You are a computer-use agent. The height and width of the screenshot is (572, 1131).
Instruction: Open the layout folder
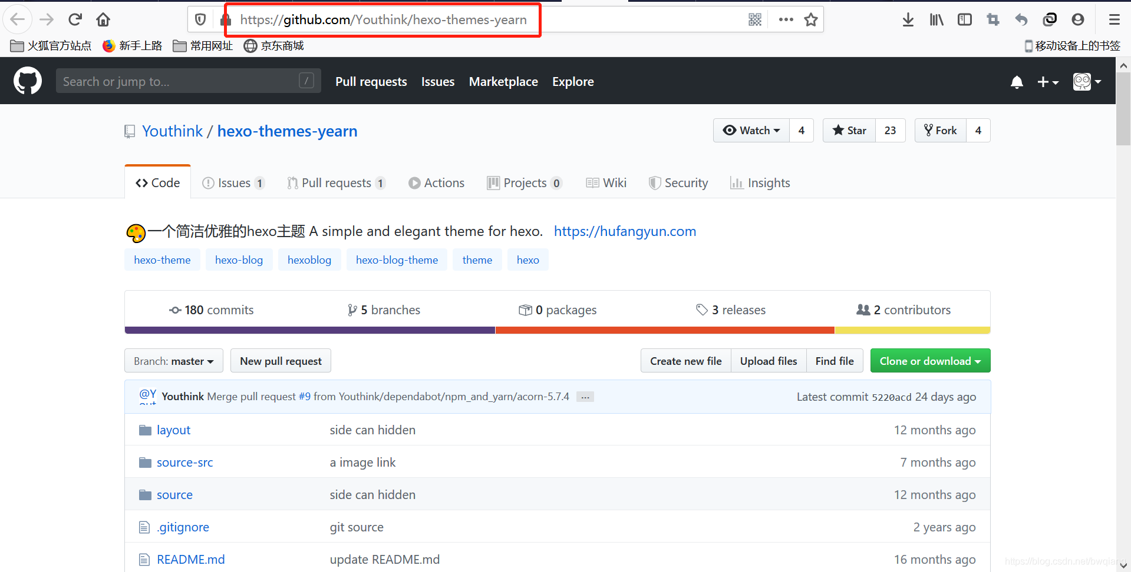173,430
